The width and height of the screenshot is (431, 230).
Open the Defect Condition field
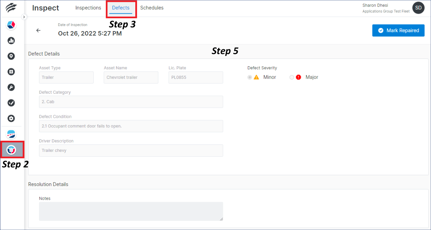click(131, 126)
